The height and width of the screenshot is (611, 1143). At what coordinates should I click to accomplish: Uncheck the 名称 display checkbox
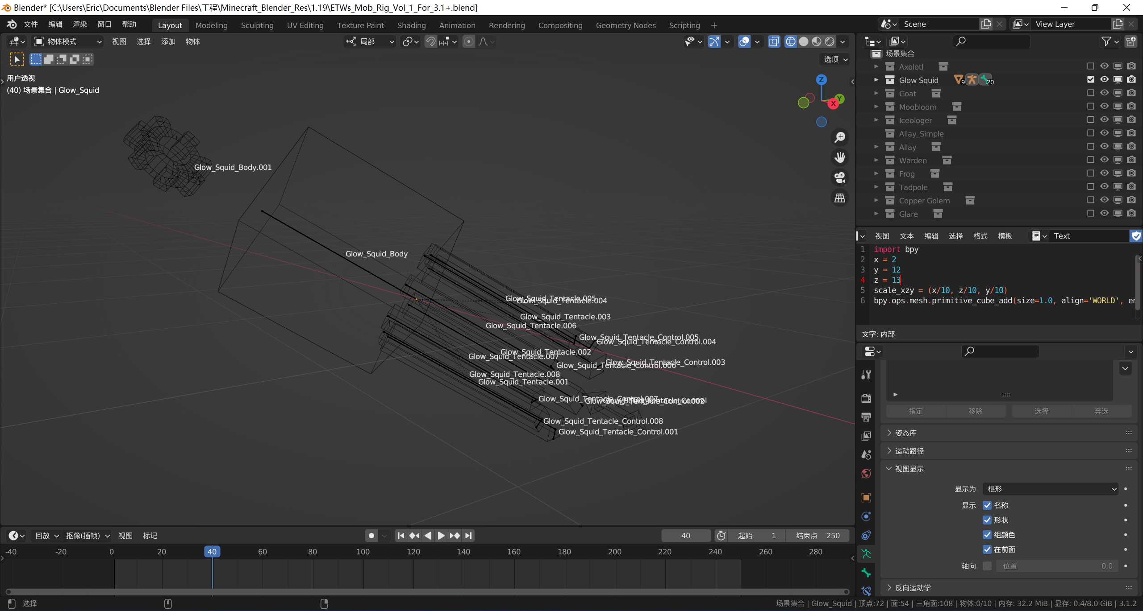coord(987,505)
